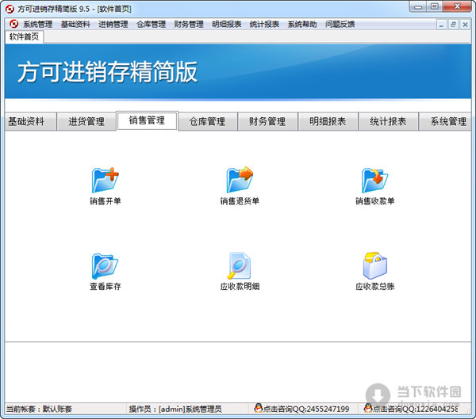Open the 明细报表 menu in menu bar

pyautogui.click(x=226, y=25)
